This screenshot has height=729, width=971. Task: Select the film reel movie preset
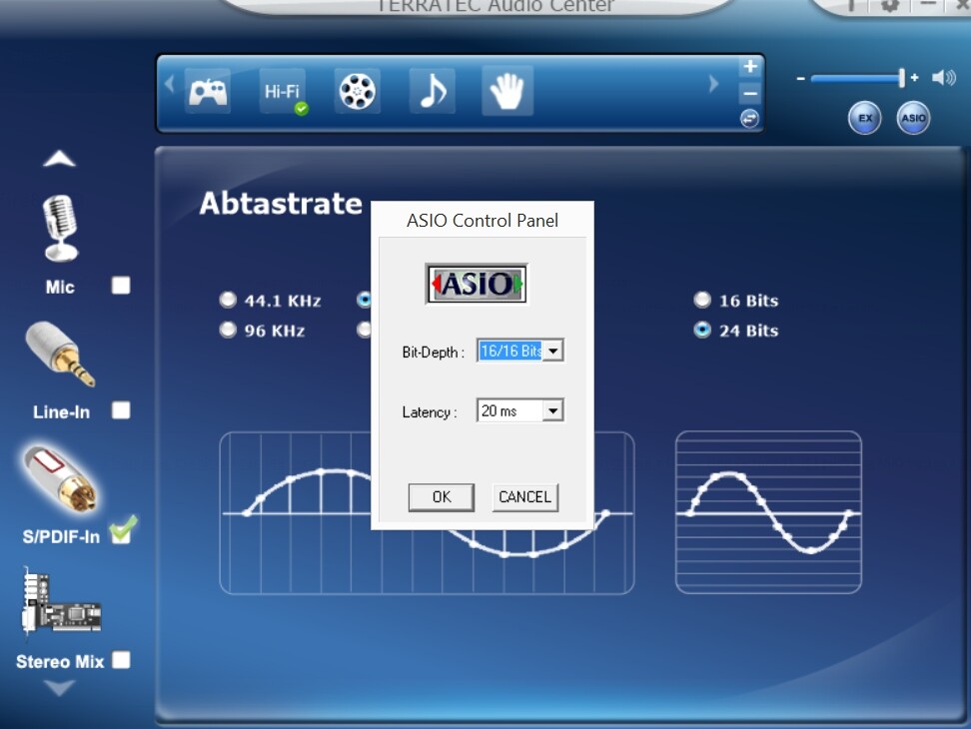pos(357,92)
